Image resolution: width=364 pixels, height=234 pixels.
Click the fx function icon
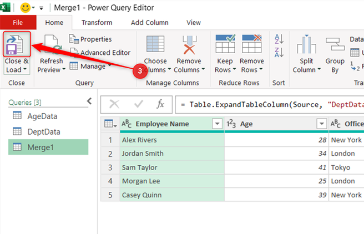(x=160, y=104)
